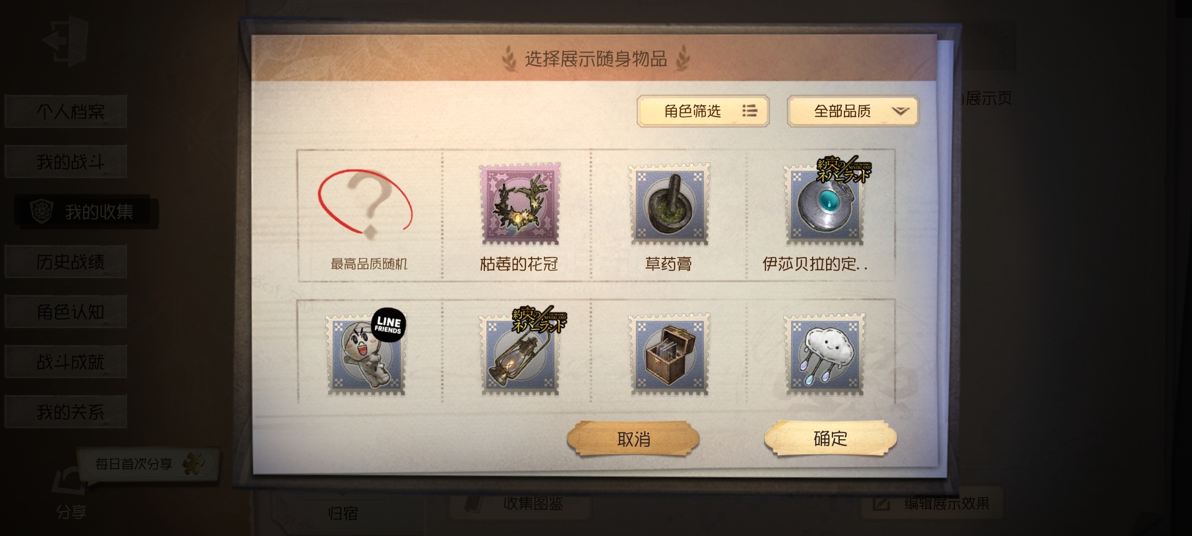Expand the 全部品质 quality dropdown
The width and height of the screenshot is (1192, 536).
[853, 111]
